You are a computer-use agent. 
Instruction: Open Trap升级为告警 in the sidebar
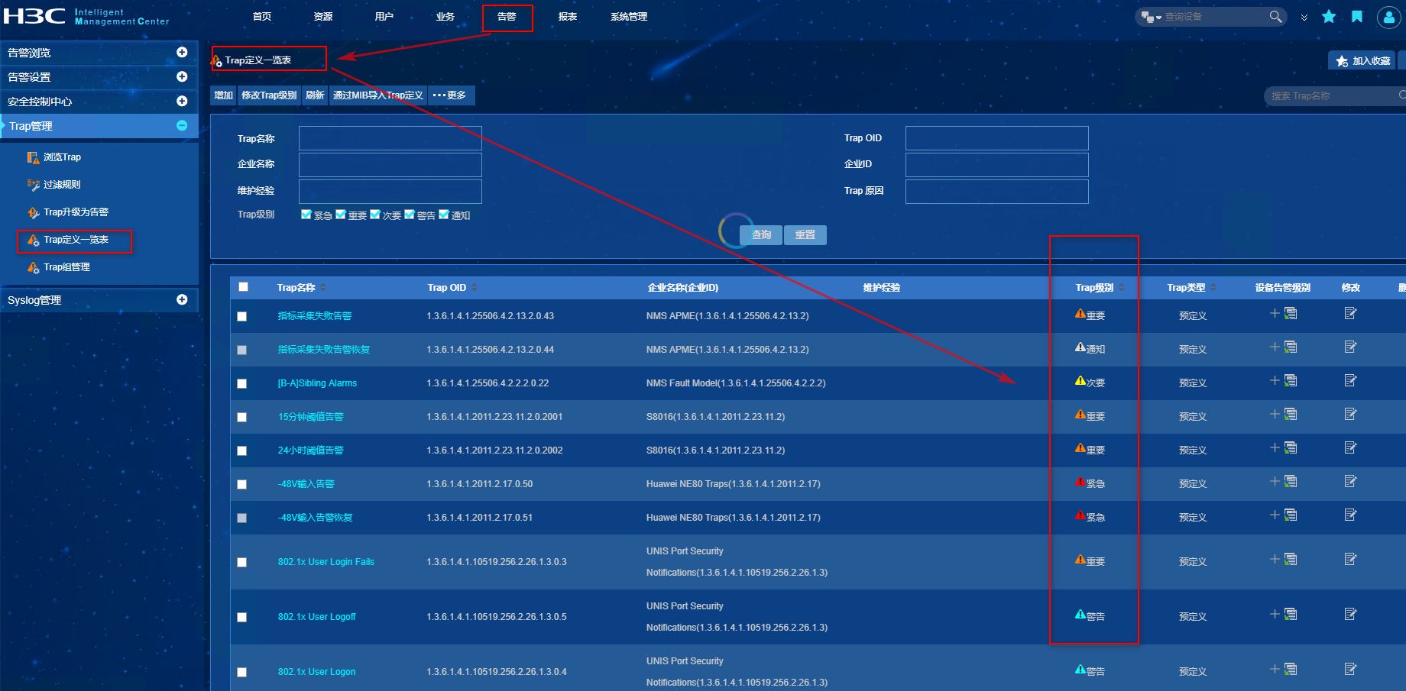[x=68, y=212]
